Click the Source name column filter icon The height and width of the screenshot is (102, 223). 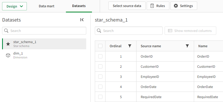pos(187,46)
